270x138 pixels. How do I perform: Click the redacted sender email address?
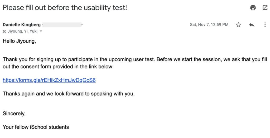click(x=62, y=25)
